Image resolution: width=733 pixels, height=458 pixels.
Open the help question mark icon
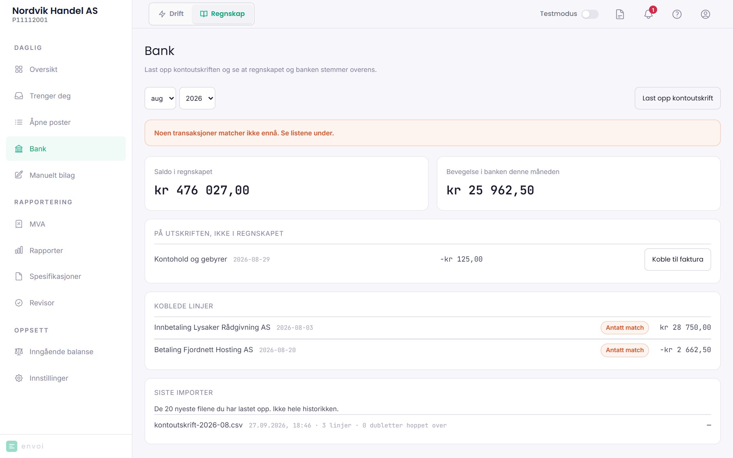(677, 14)
